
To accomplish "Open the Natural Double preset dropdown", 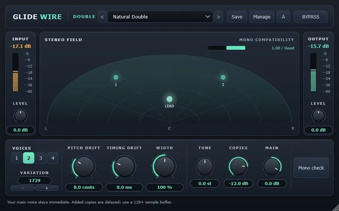I will coord(160,17).
